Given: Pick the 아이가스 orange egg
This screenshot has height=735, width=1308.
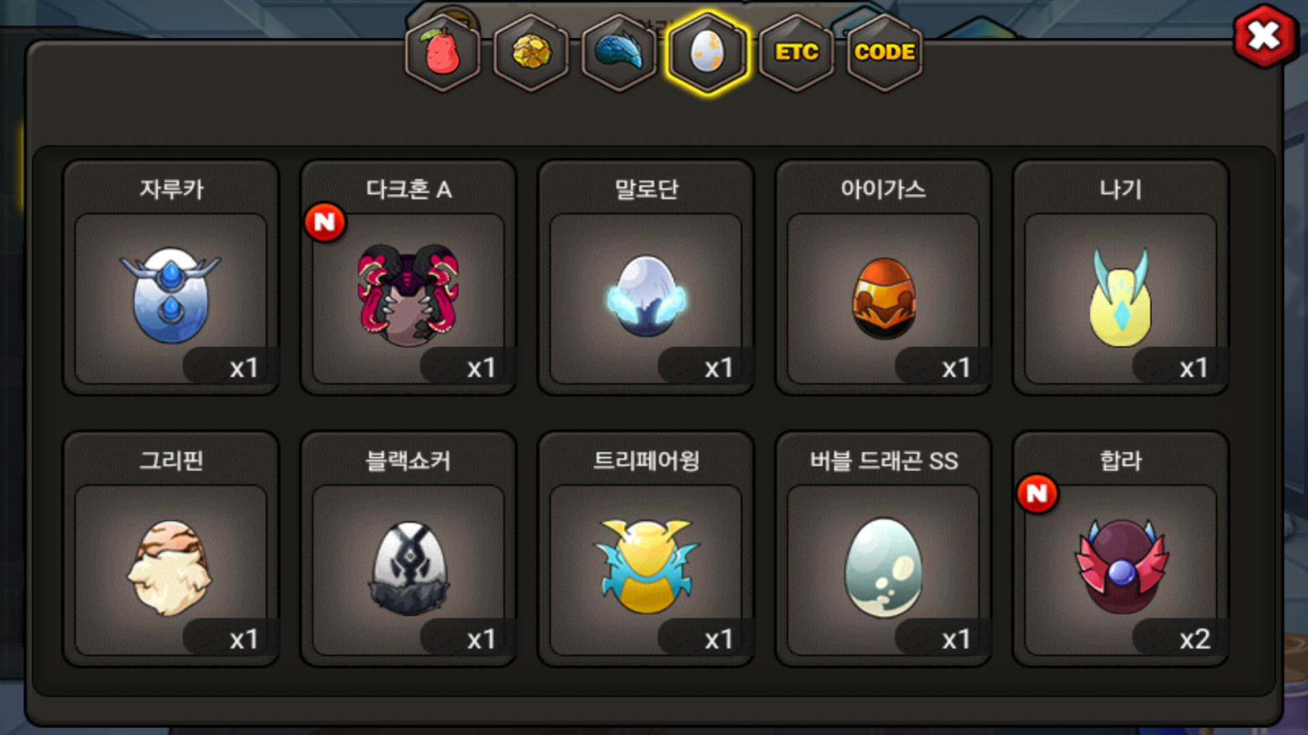Looking at the screenshot, I should click(x=883, y=278).
